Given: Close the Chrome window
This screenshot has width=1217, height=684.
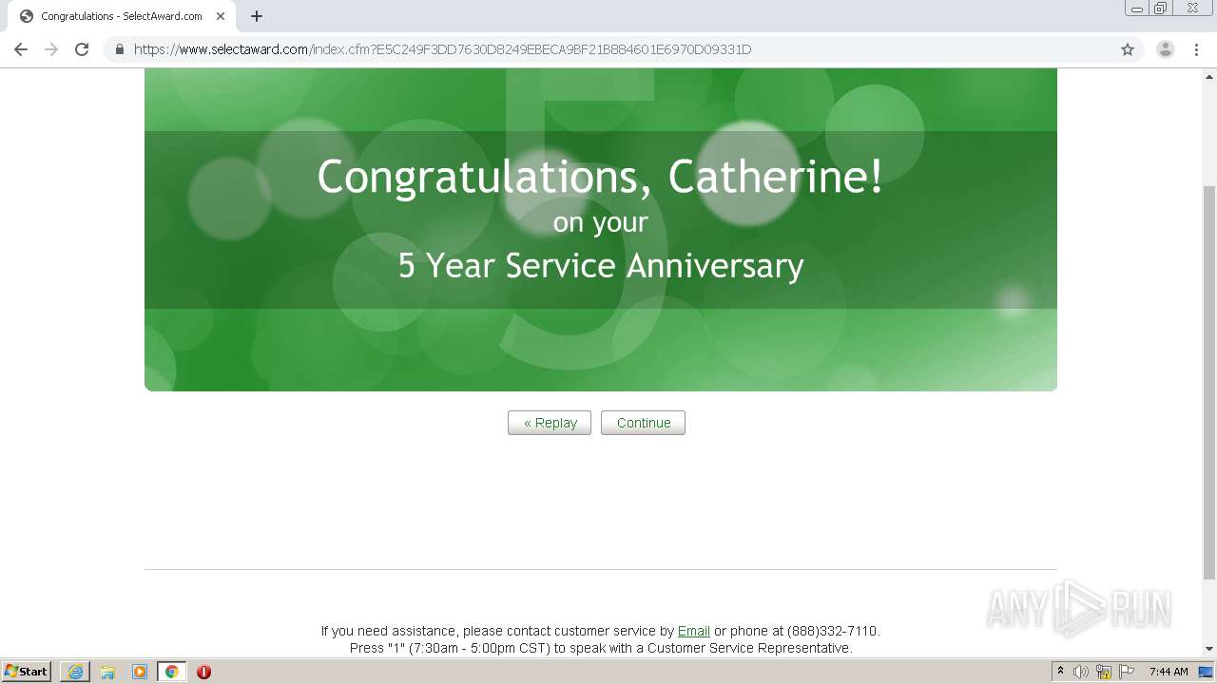Looking at the screenshot, I should (x=1192, y=9).
